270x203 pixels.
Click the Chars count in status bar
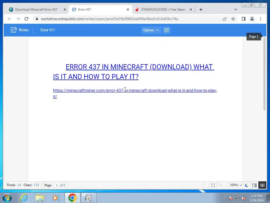click(31, 185)
